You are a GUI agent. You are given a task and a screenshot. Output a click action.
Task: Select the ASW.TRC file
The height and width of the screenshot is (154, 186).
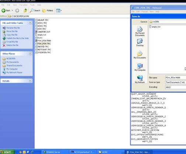tap(41, 29)
